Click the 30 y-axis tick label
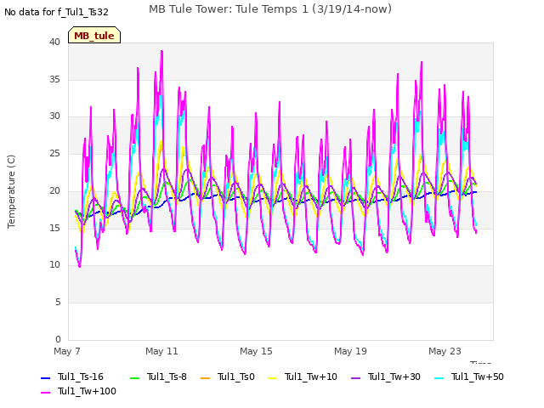 point(54,116)
